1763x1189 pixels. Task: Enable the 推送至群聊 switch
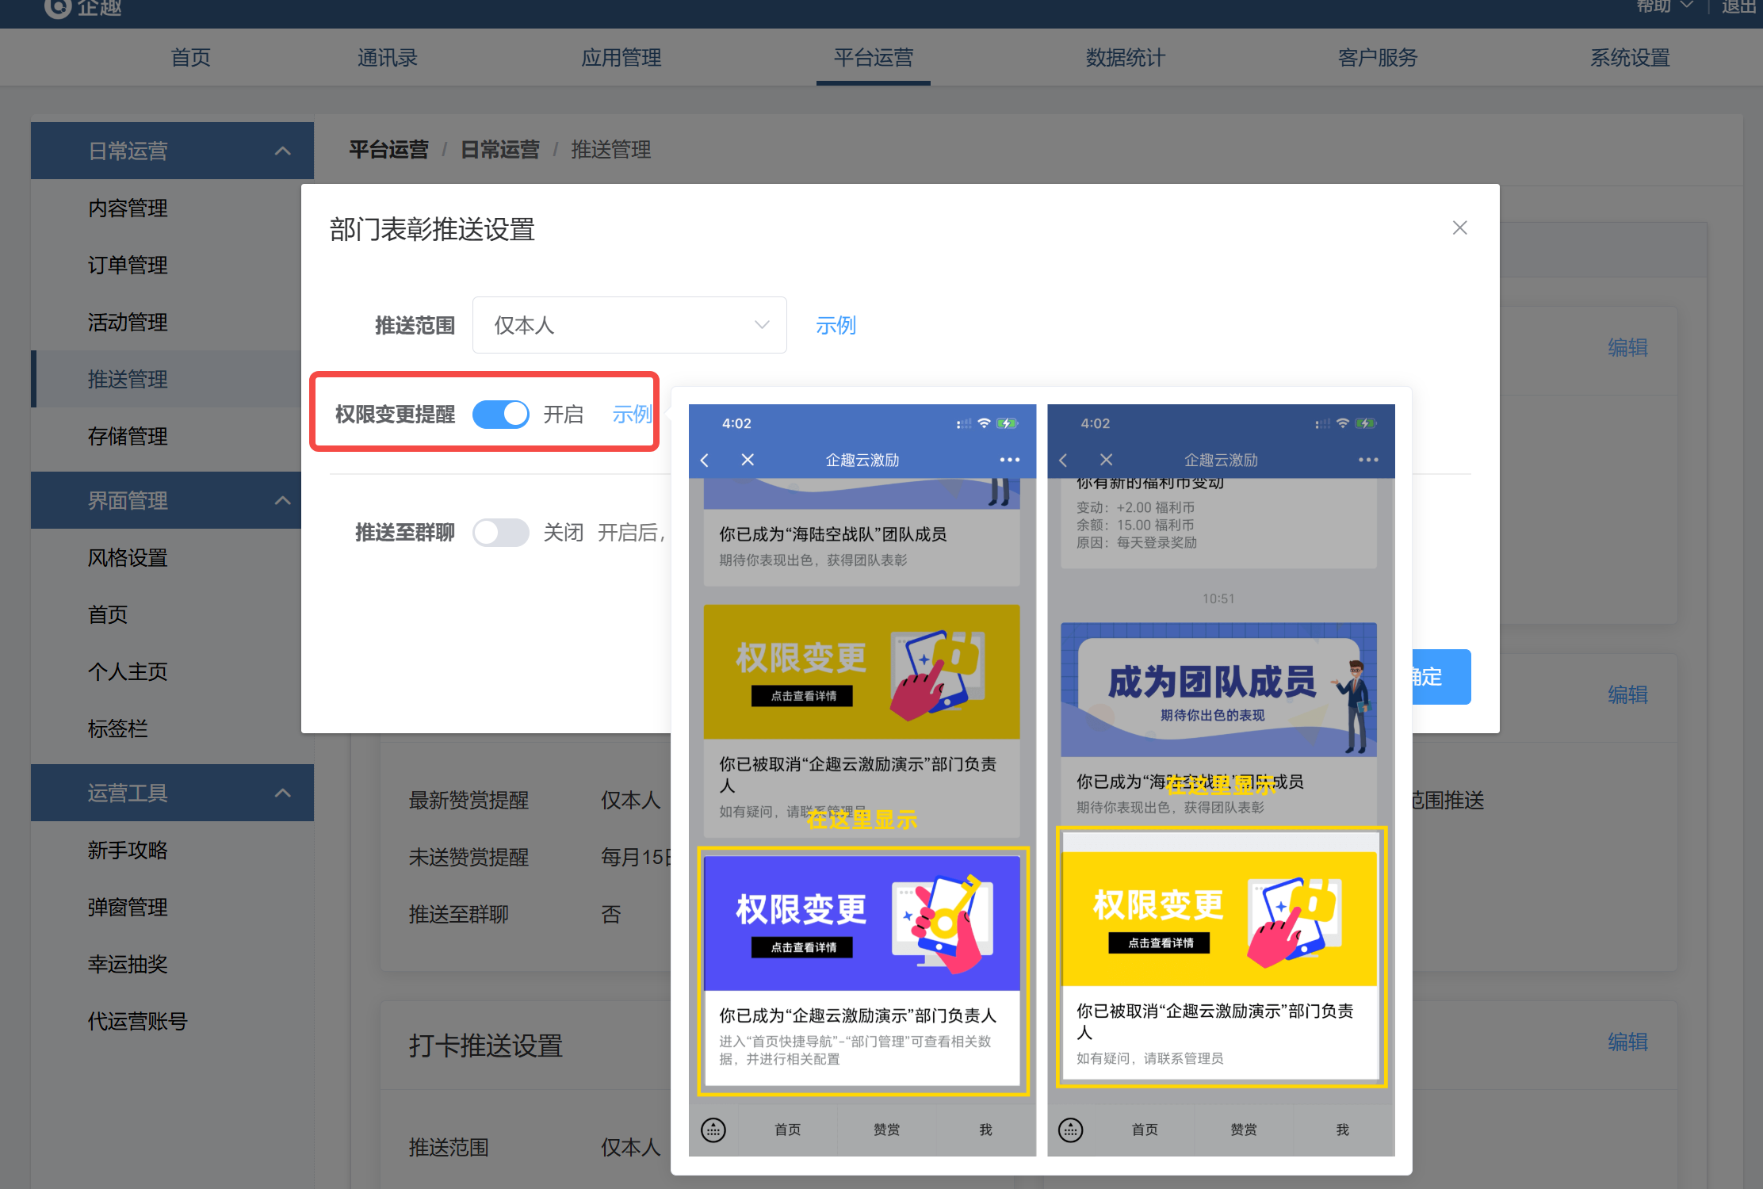tap(501, 533)
